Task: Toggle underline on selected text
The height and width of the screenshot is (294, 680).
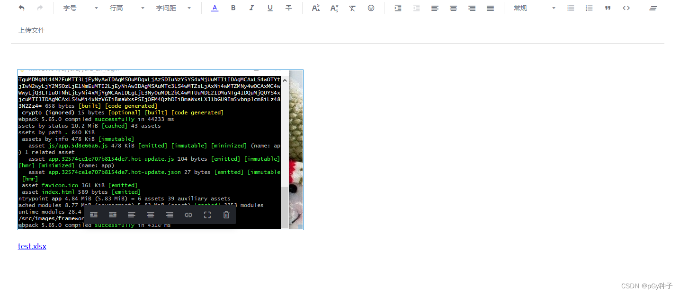Action: (x=270, y=8)
